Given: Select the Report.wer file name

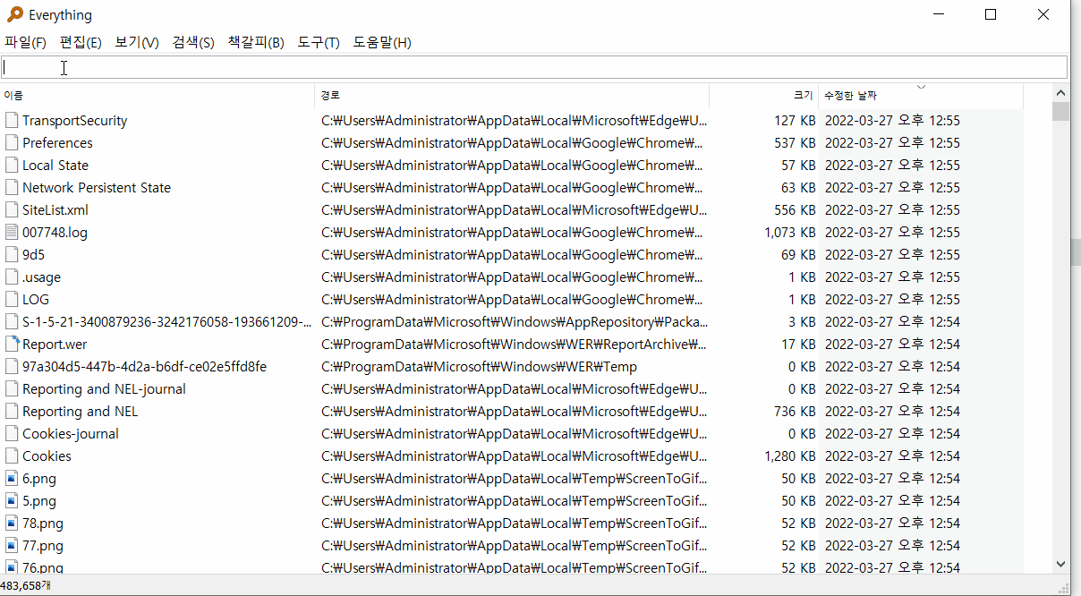Looking at the screenshot, I should coord(55,344).
